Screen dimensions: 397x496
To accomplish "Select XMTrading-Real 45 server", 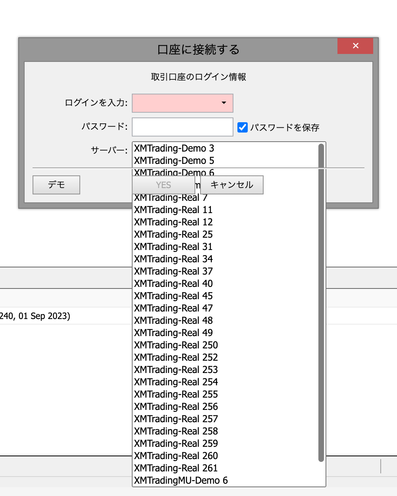I will pos(225,296).
